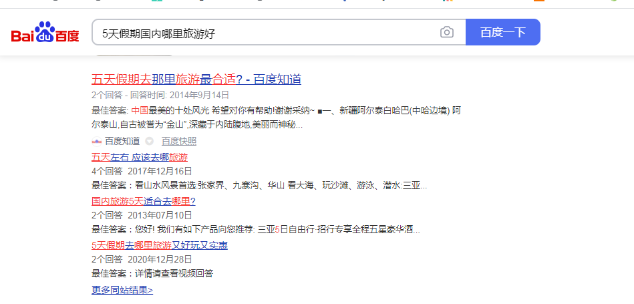
Task: Open the 百度快照 cached link
Action: pos(179,141)
